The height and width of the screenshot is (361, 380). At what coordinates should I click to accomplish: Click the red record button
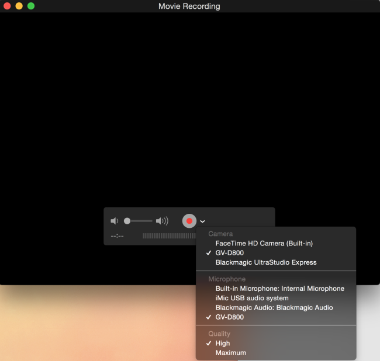coord(189,221)
